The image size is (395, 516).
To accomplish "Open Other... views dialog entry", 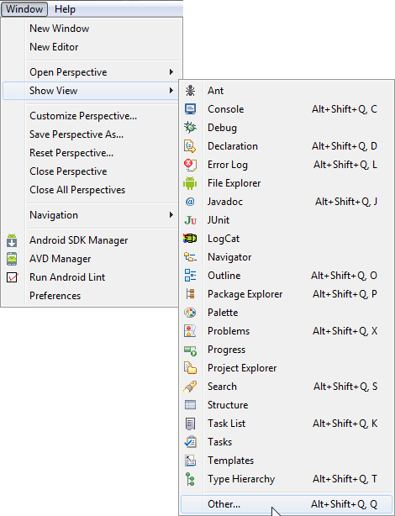I will [x=287, y=504].
